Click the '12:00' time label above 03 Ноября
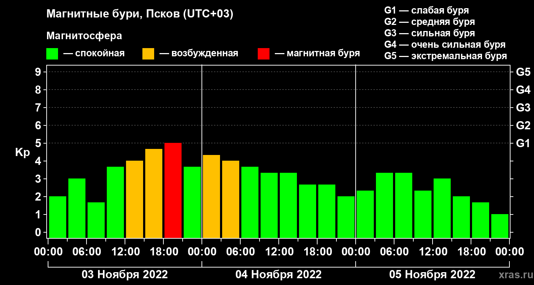 [x=125, y=252]
